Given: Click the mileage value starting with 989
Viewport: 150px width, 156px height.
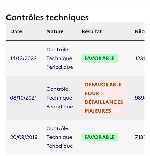Looking at the screenshot, I should tap(140, 98).
